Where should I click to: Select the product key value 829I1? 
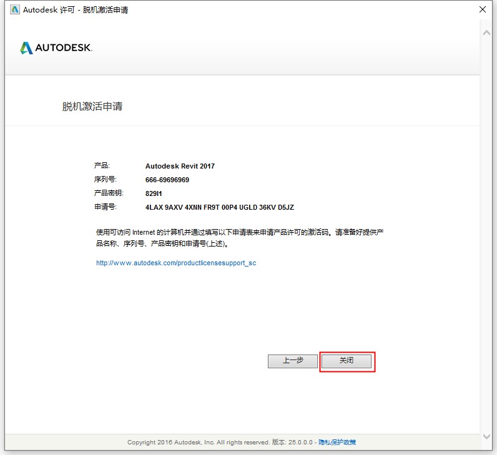click(x=154, y=193)
